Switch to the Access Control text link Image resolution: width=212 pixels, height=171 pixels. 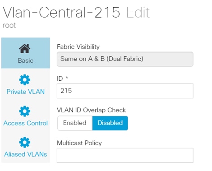click(26, 123)
